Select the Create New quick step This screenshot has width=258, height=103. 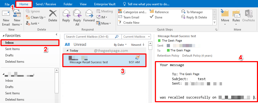pyautogui.click(x=129, y=23)
